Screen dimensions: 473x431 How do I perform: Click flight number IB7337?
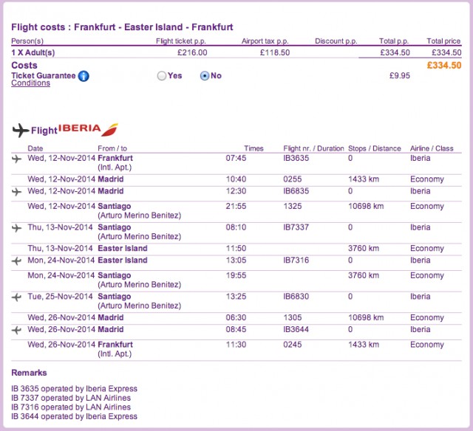(x=296, y=227)
